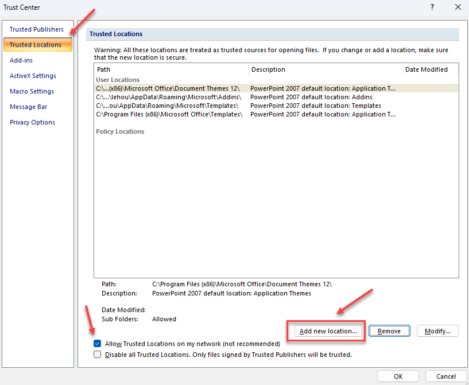
Task: Close the Trust Center dialog window
Action: (x=458, y=7)
